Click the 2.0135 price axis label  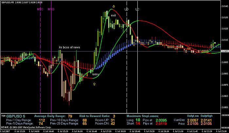pos(225,18)
